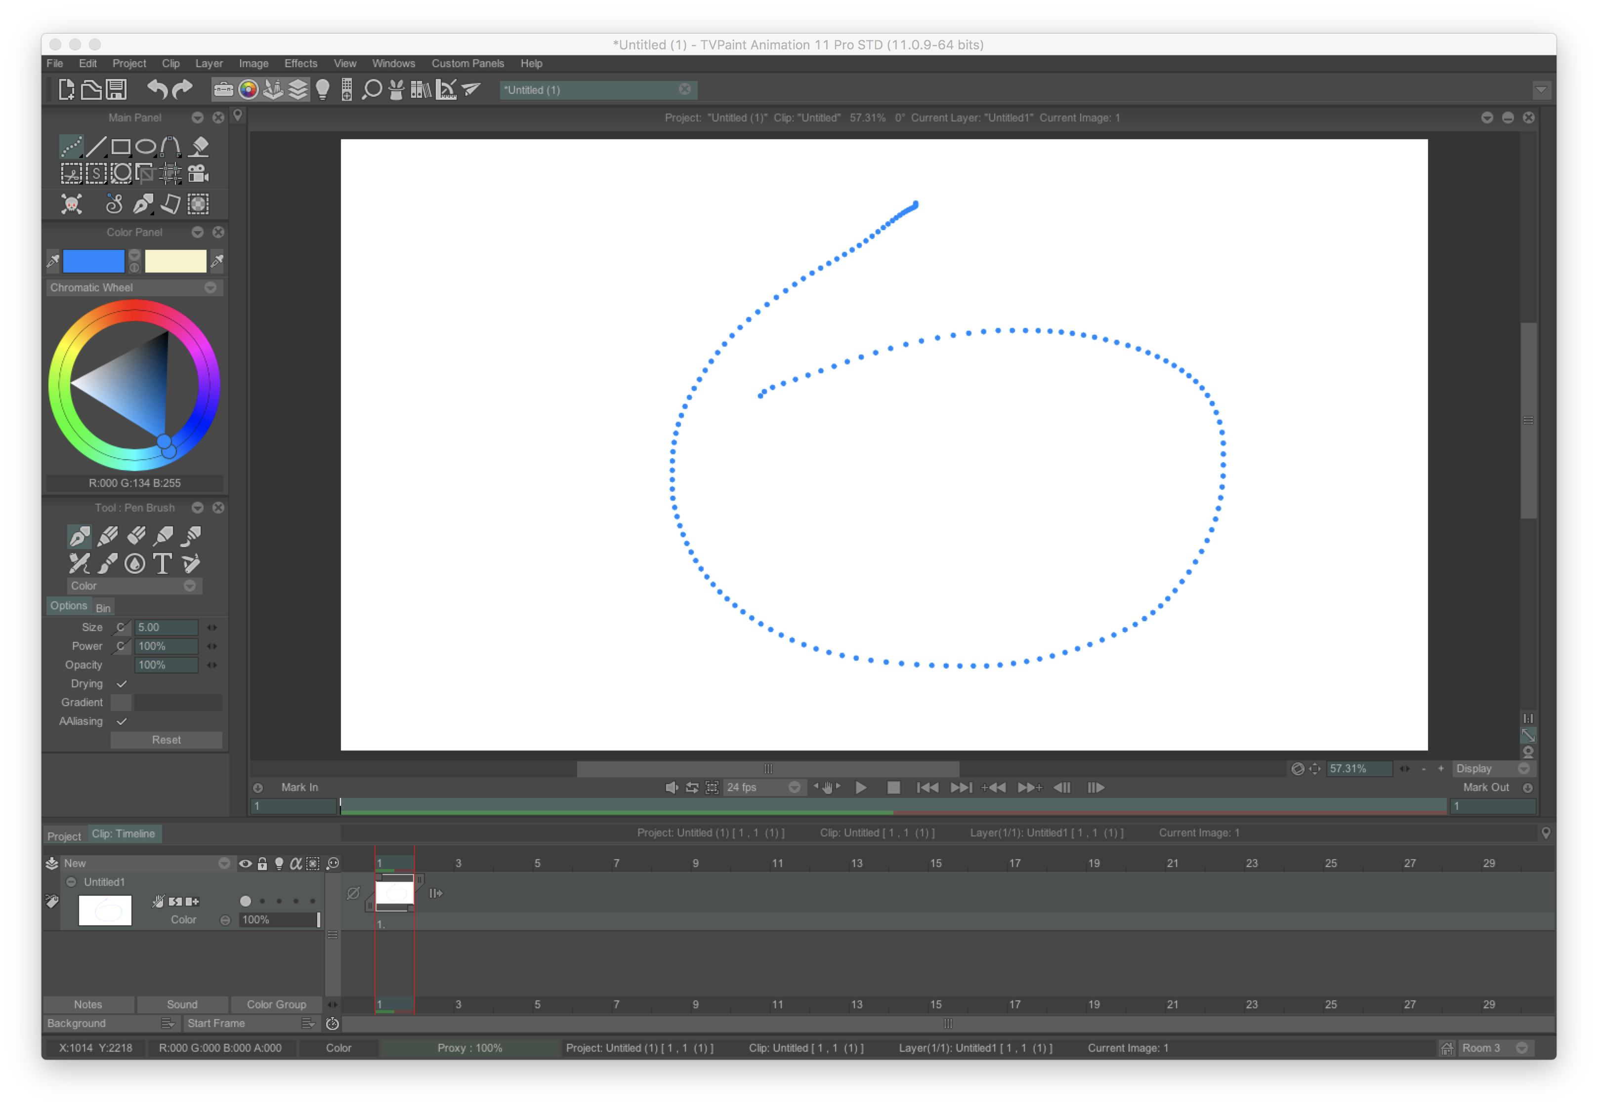This screenshot has height=1109, width=1598.
Task: Click the pale yellow B color swatch
Action: (x=175, y=261)
